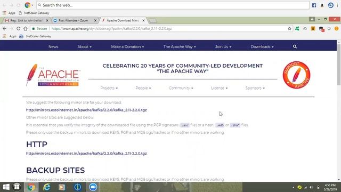
Task: Open Zoom from the taskbar
Action: pos(93,187)
